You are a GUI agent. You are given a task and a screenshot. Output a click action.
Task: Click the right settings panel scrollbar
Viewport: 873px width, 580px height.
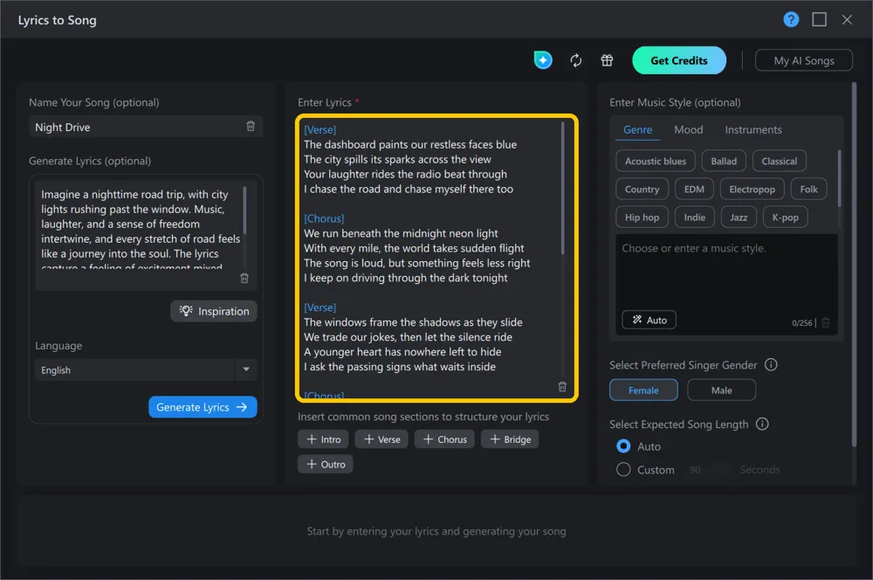tap(854, 265)
